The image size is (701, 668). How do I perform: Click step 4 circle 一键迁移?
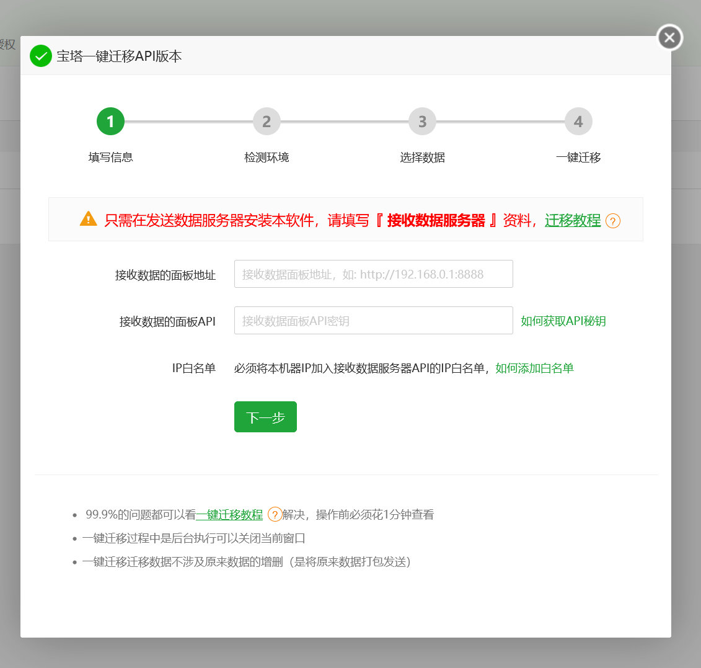tap(578, 121)
